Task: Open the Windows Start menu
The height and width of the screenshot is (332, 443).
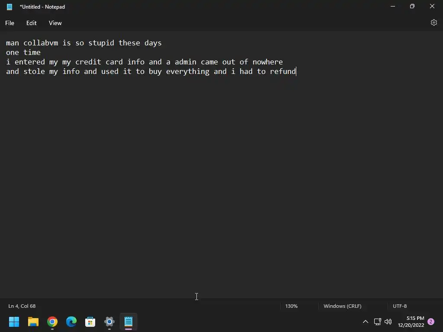Action: (x=14, y=322)
